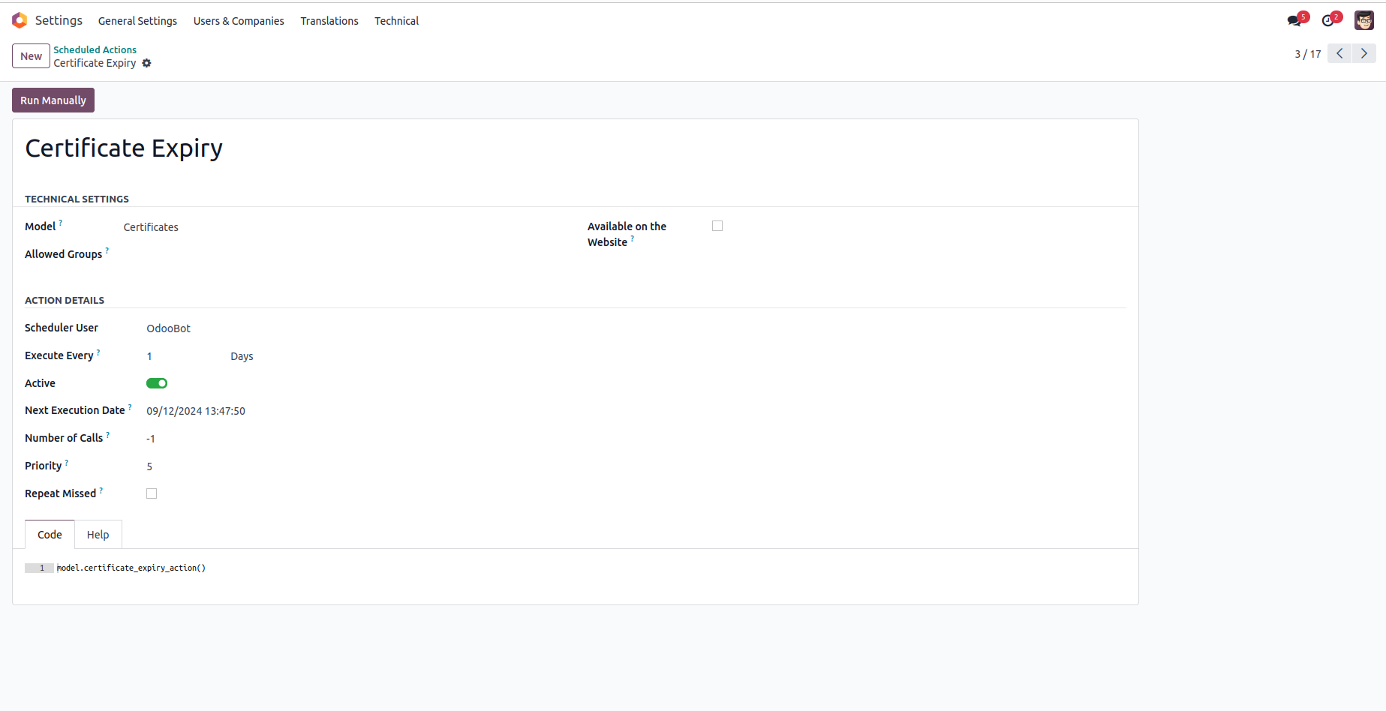Click the New button
Viewport: 1386px width, 711px height.
31,56
